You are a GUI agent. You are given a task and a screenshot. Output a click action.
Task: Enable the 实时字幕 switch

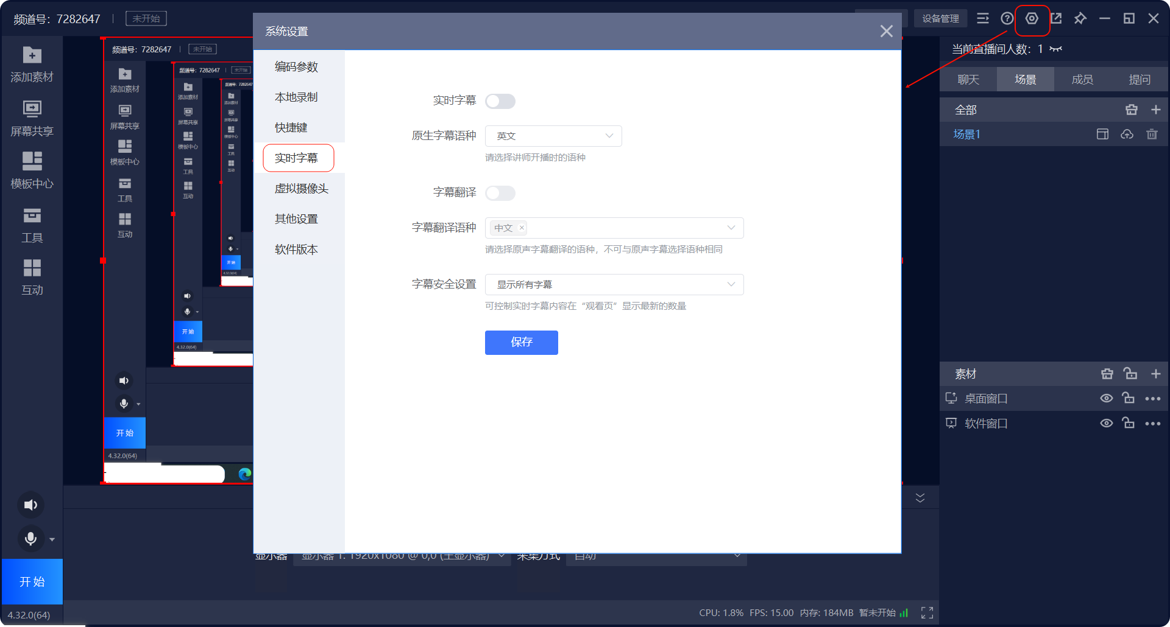pos(500,101)
